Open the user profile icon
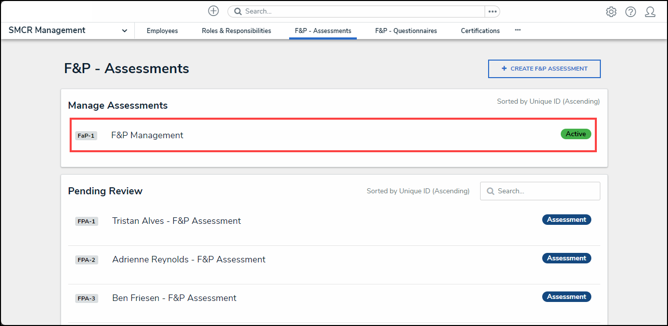Image resolution: width=668 pixels, height=326 pixels. pyautogui.click(x=650, y=12)
